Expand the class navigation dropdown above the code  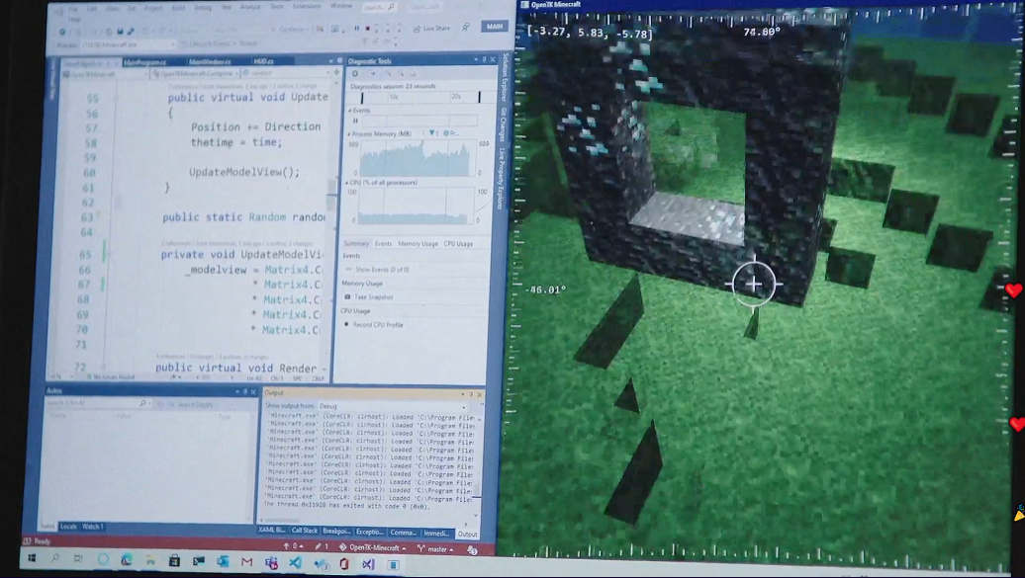194,74
